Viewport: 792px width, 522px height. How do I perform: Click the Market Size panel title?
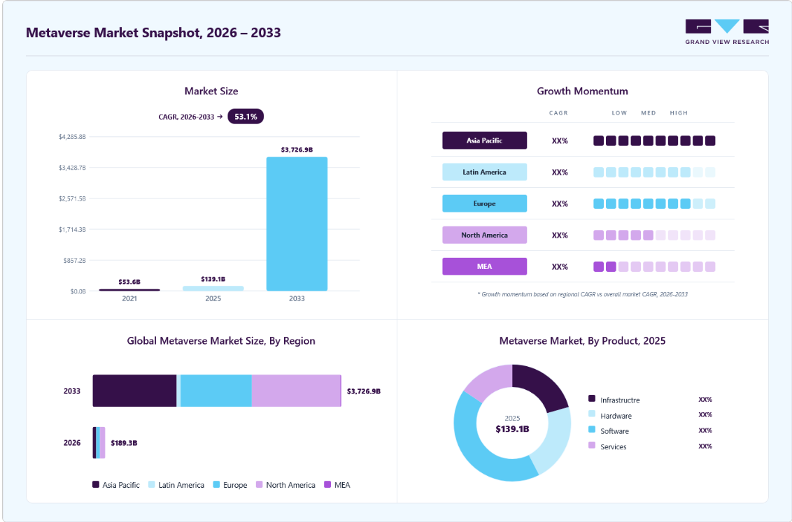click(211, 92)
